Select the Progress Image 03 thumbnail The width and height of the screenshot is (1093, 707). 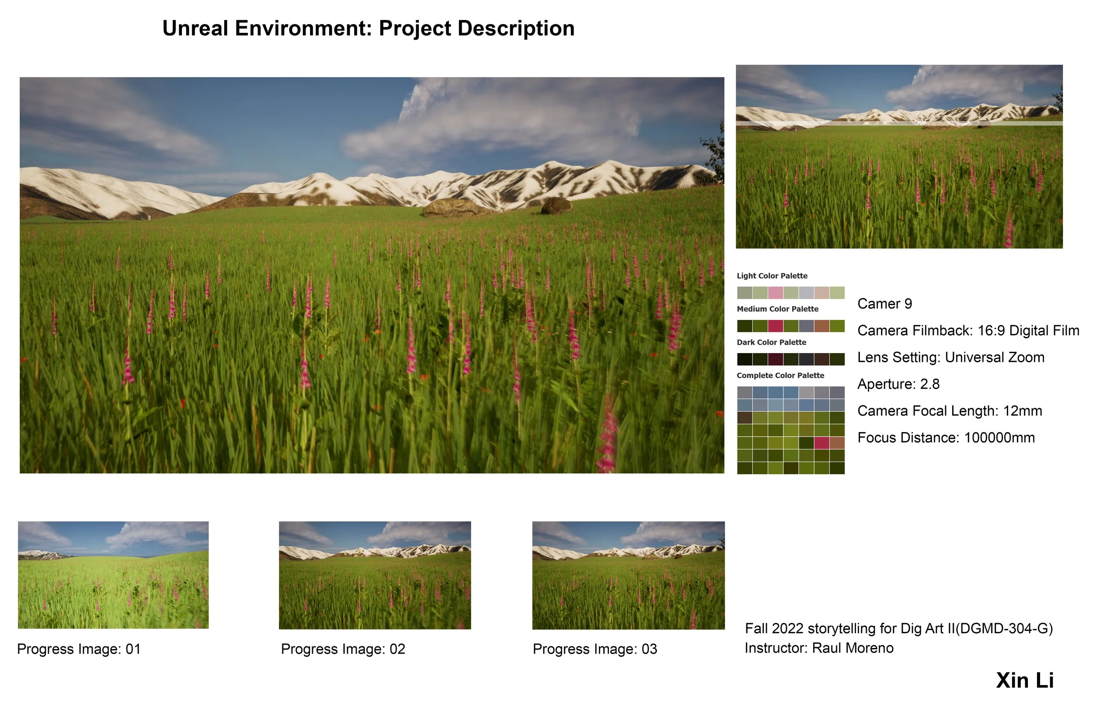coord(628,575)
